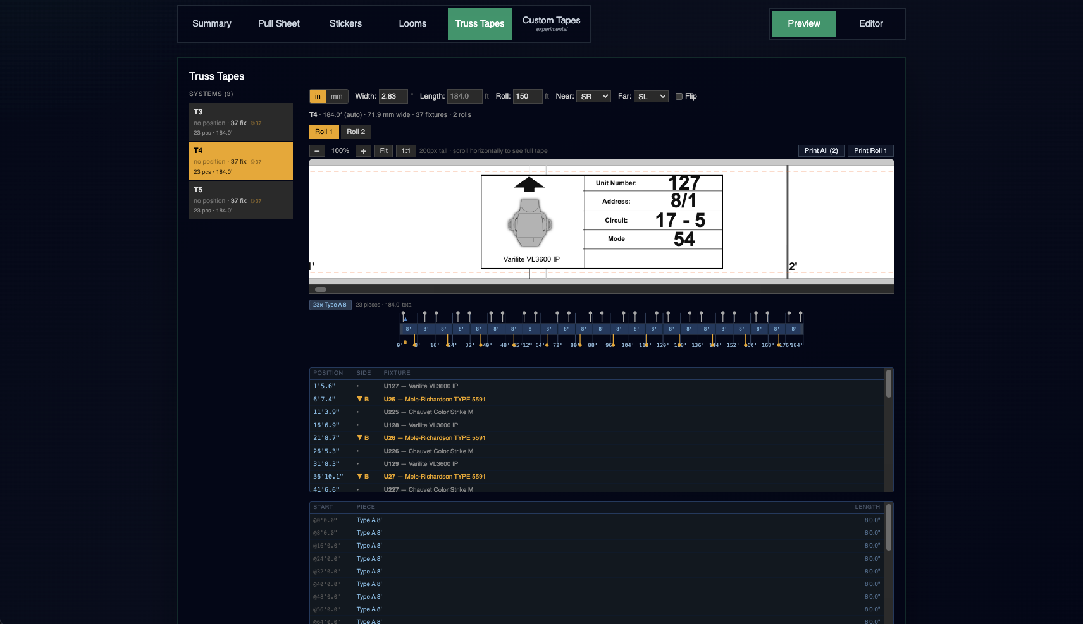Image resolution: width=1083 pixels, height=624 pixels.
Task: Fit the tape preview to view
Action: tap(383, 150)
